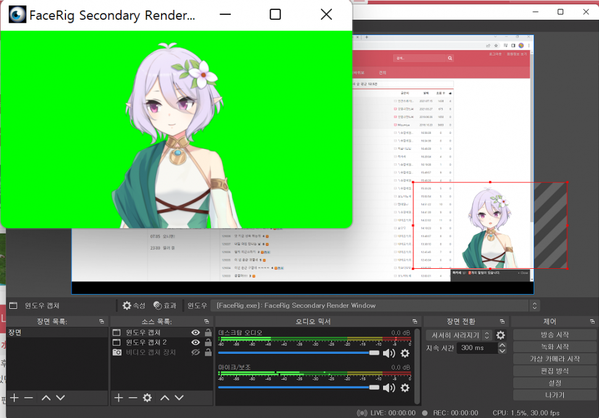Click search field in previewed browser

point(420,58)
